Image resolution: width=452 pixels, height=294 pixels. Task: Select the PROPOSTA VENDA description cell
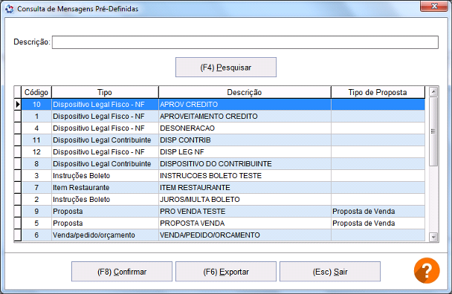pos(245,223)
